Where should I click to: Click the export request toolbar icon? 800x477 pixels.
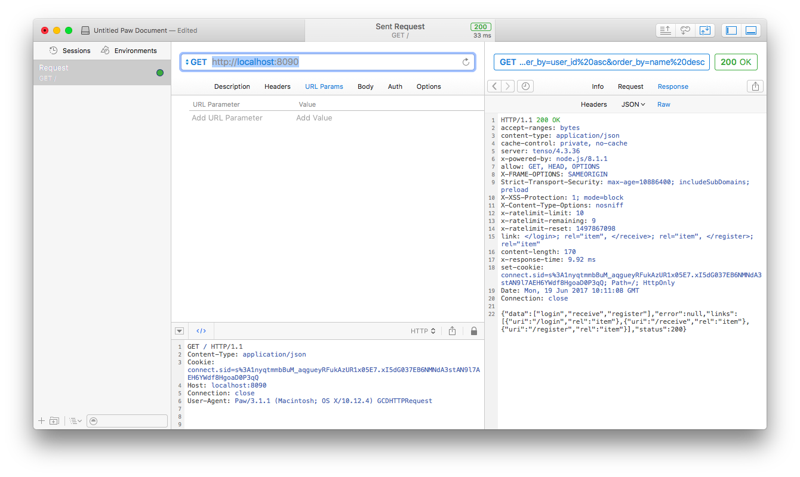(665, 30)
